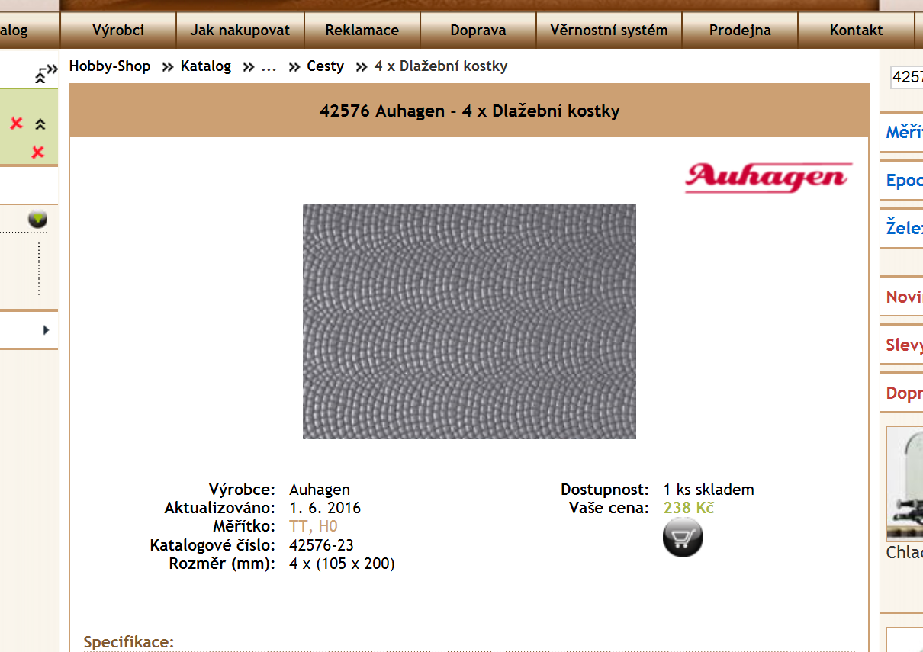The image size is (923, 652).
Task: Click the Cesty breadcrumb link
Action: pyautogui.click(x=325, y=66)
